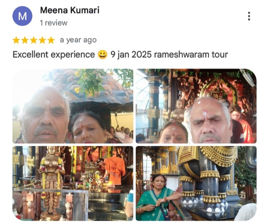269x223 pixels.
Task: Open the Meena Kumari reviewer profile name
Action: [x=69, y=10]
